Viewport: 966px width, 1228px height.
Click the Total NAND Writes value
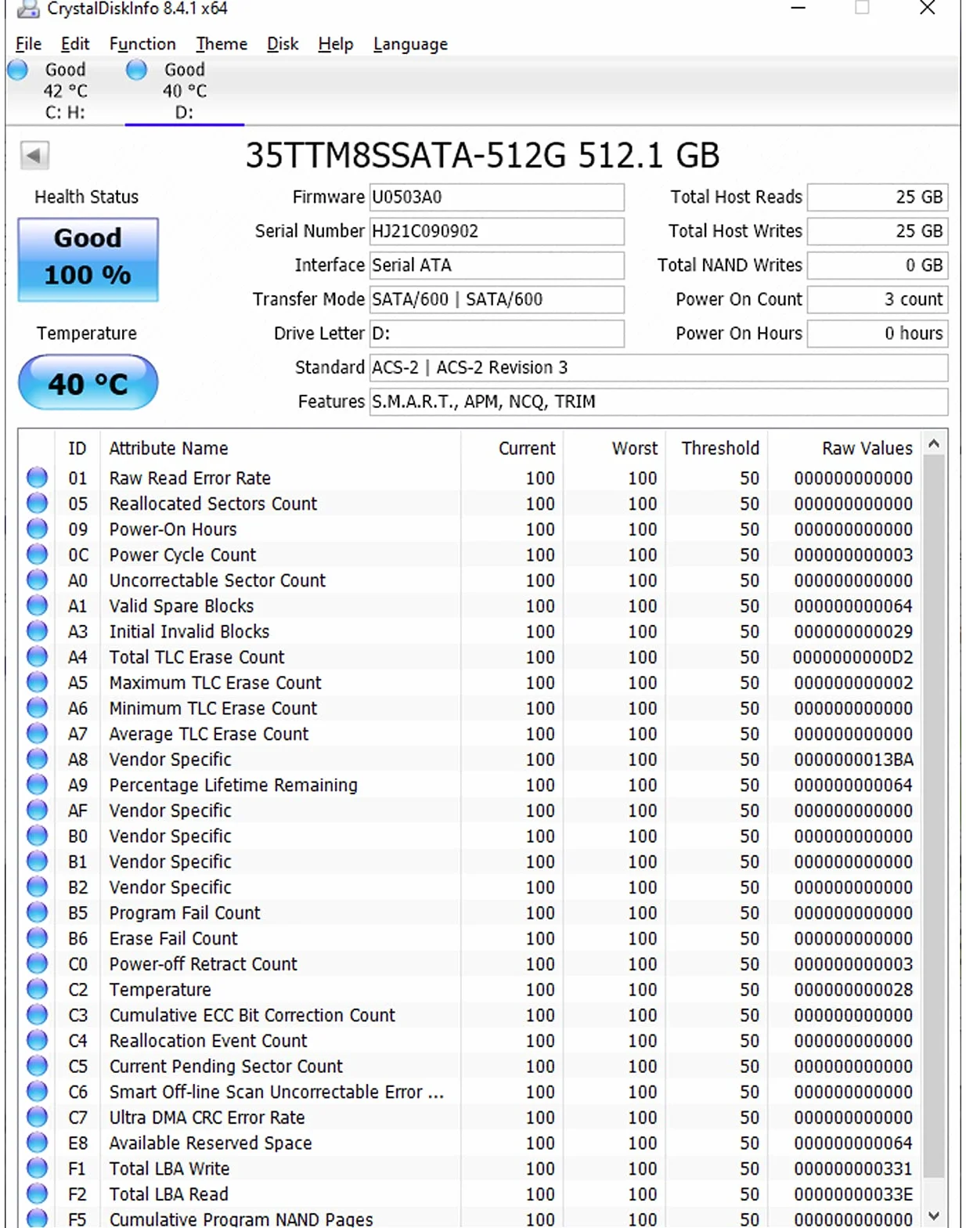(x=878, y=265)
